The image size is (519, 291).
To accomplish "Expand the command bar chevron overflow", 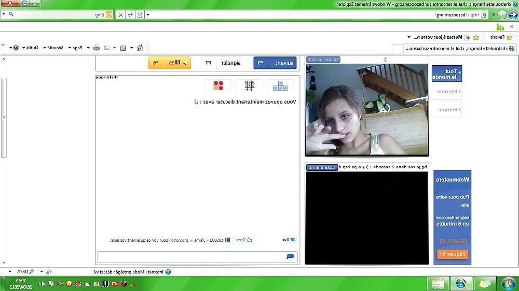I will click(x=3, y=45).
